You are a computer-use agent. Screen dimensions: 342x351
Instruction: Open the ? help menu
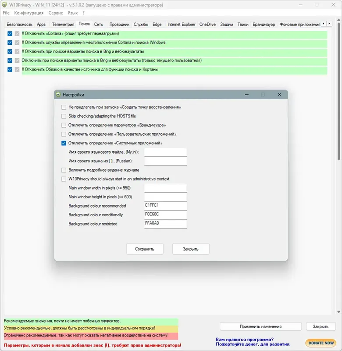click(83, 13)
